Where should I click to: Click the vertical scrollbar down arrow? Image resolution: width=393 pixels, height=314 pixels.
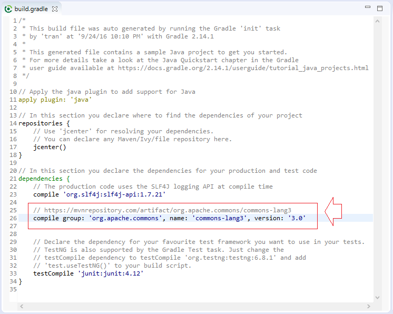(x=378, y=298)
